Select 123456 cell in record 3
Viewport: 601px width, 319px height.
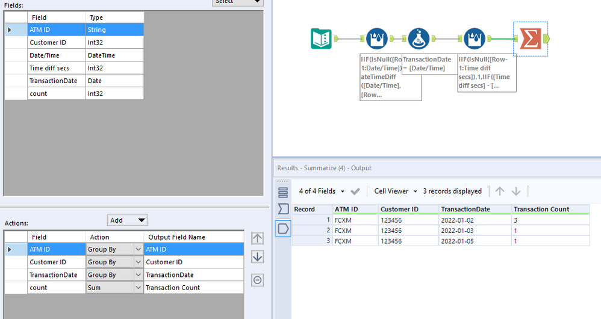[x=408, y=241]
